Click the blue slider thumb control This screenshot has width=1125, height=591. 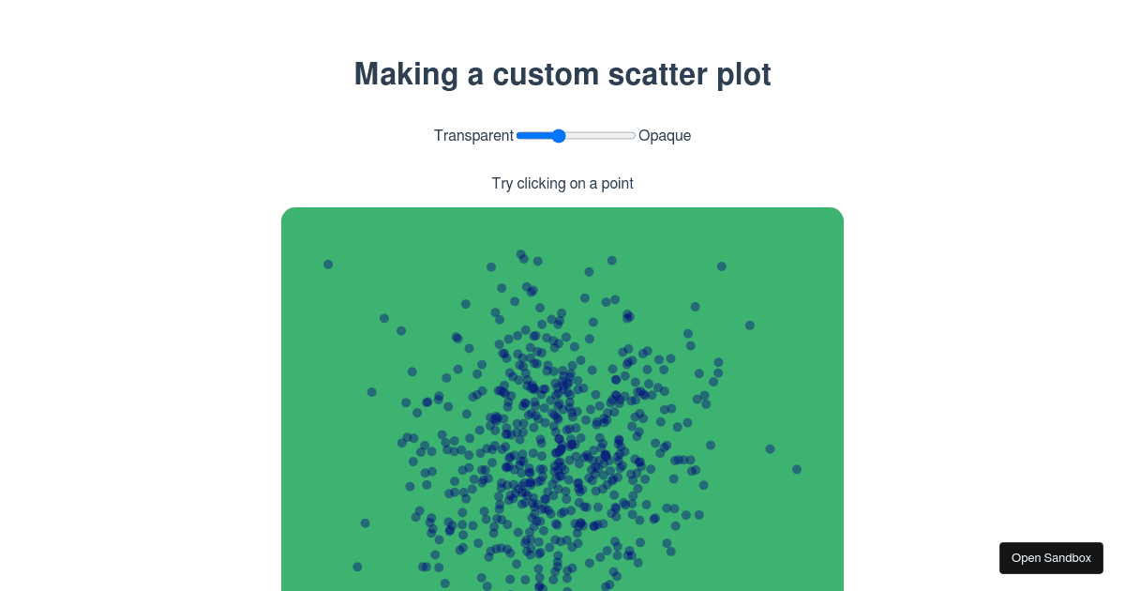(x=559, y=136)
